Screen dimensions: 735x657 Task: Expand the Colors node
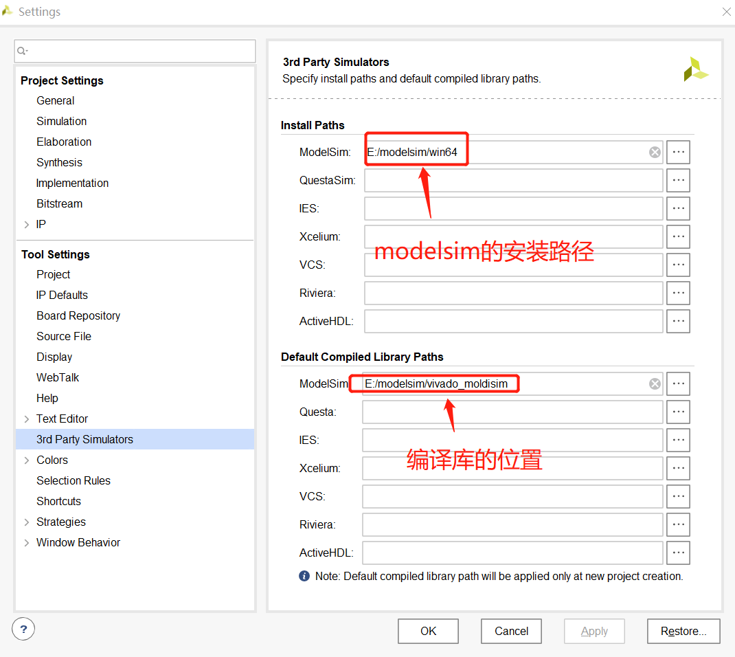tap(27, 460)
